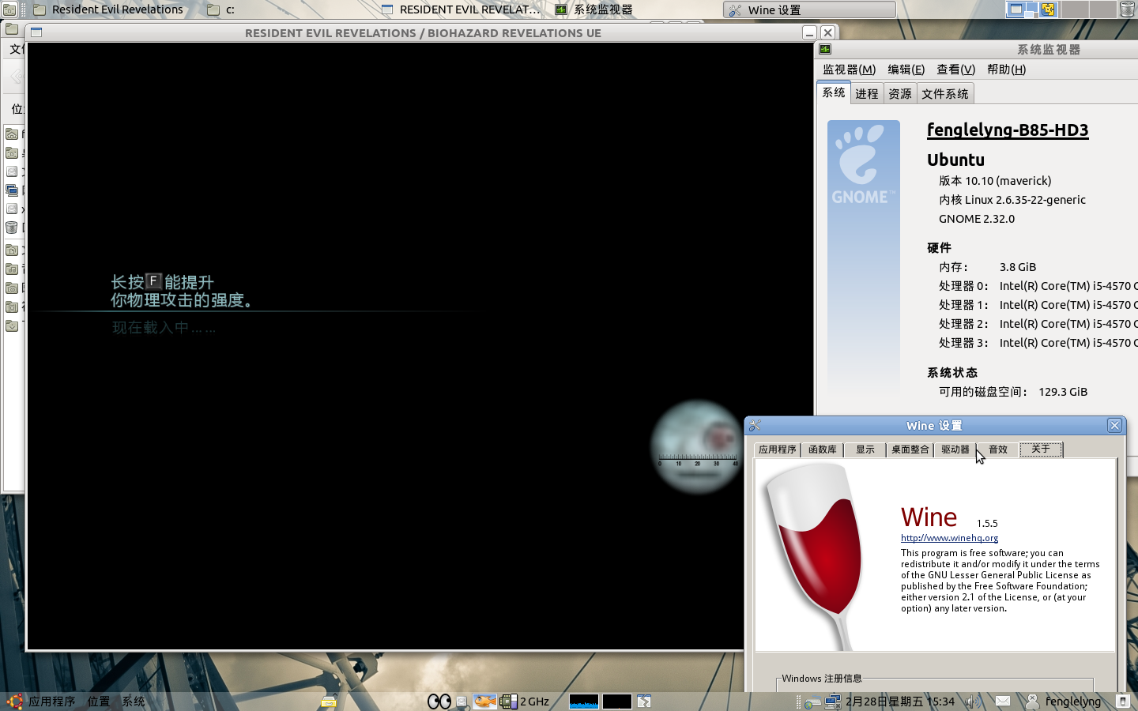Open the mail envelope indicator on the bottom panel
This screenshot has height=711, width=1138.
pyautogui.click(x=1003, y=702)
